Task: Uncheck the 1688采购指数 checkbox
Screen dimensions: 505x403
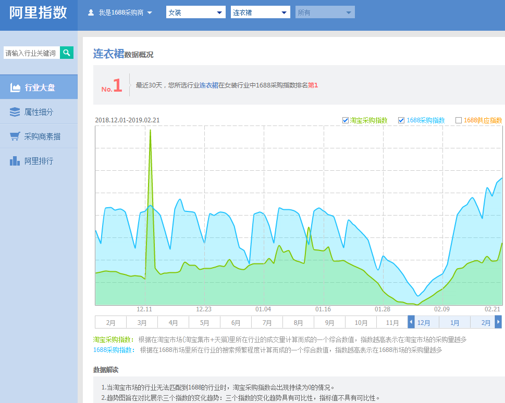Action: (x=401, y=120)
